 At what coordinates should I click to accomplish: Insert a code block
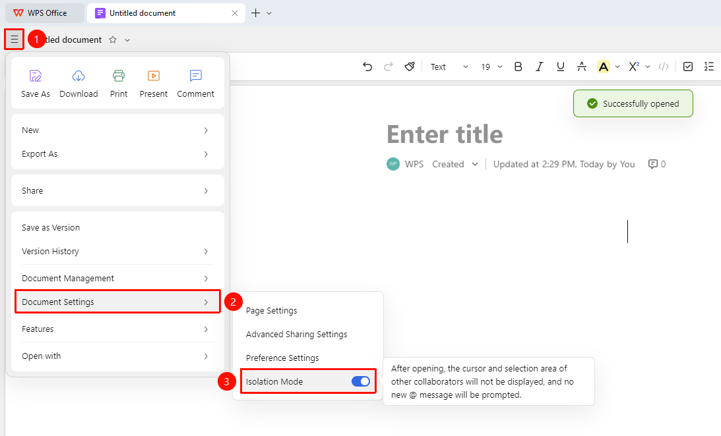(x=664, y=67)
